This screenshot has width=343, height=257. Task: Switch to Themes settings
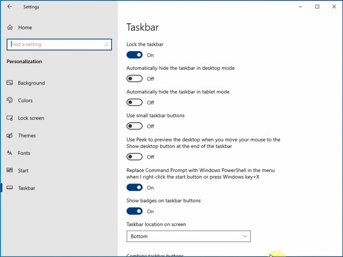point(27,136)
